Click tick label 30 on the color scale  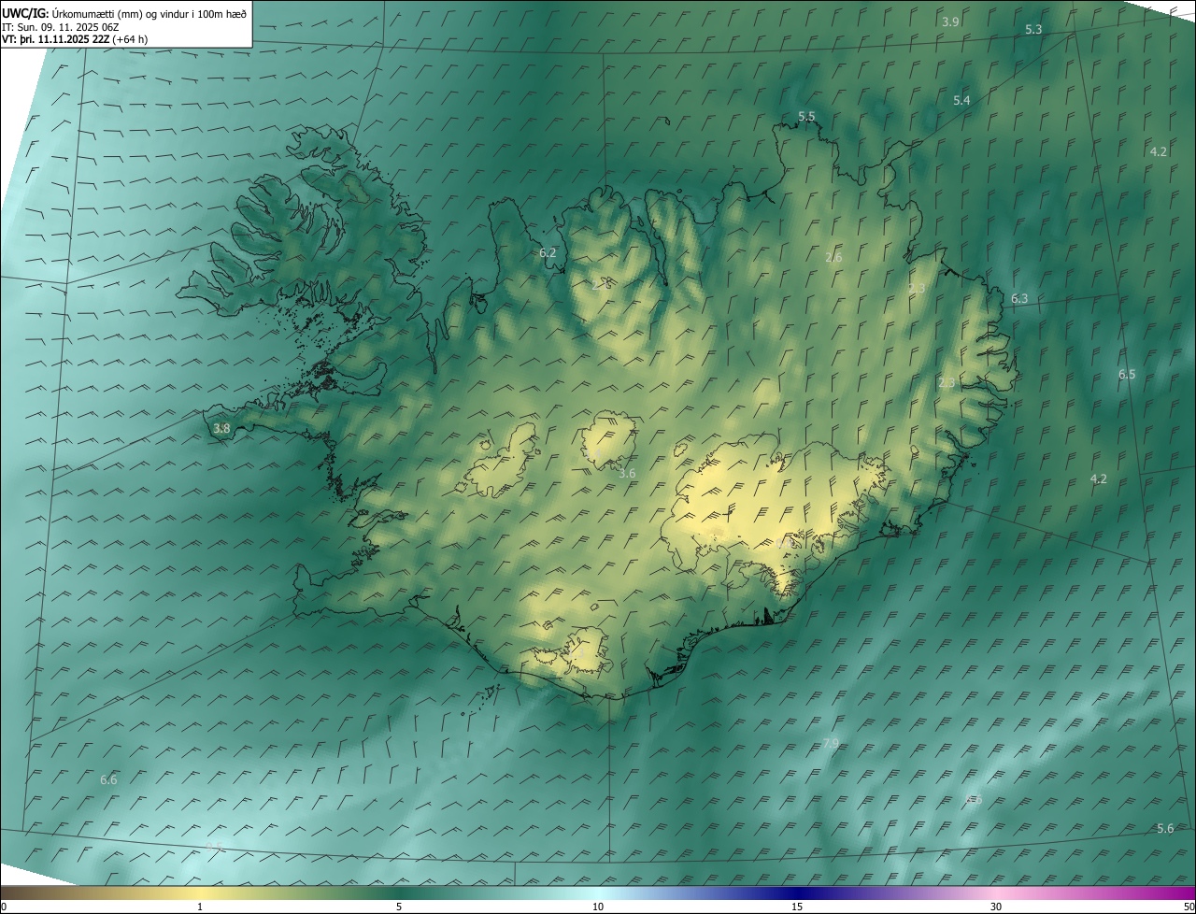coord(996,907)
